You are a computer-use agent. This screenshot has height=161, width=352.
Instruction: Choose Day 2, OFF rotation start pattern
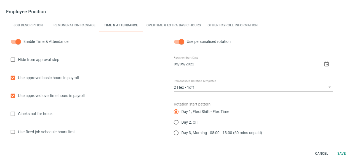click(x=176, y=122)
